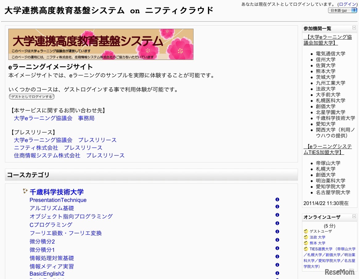This screenshot has width=359, height=279.
Task: Collapse the 参加機関一覧 block
Action: [354, 27]
